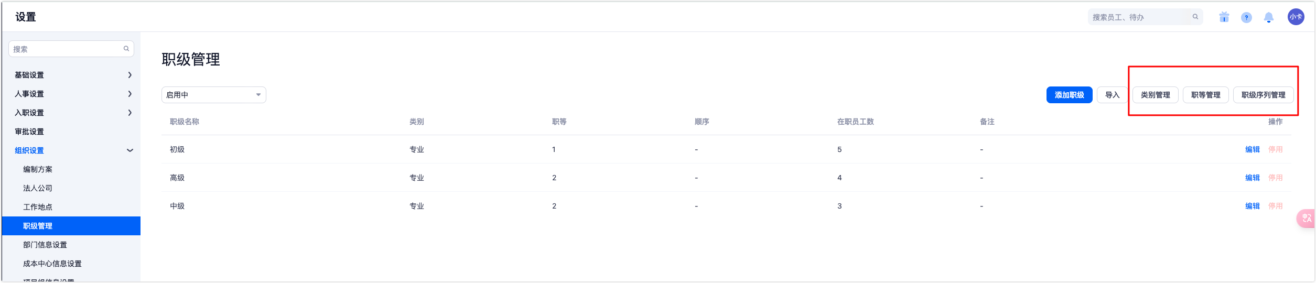Click the sidebar search magnifier icon
The height and width of the screenshot is (283, 1316).
click(x=126, y=49)
